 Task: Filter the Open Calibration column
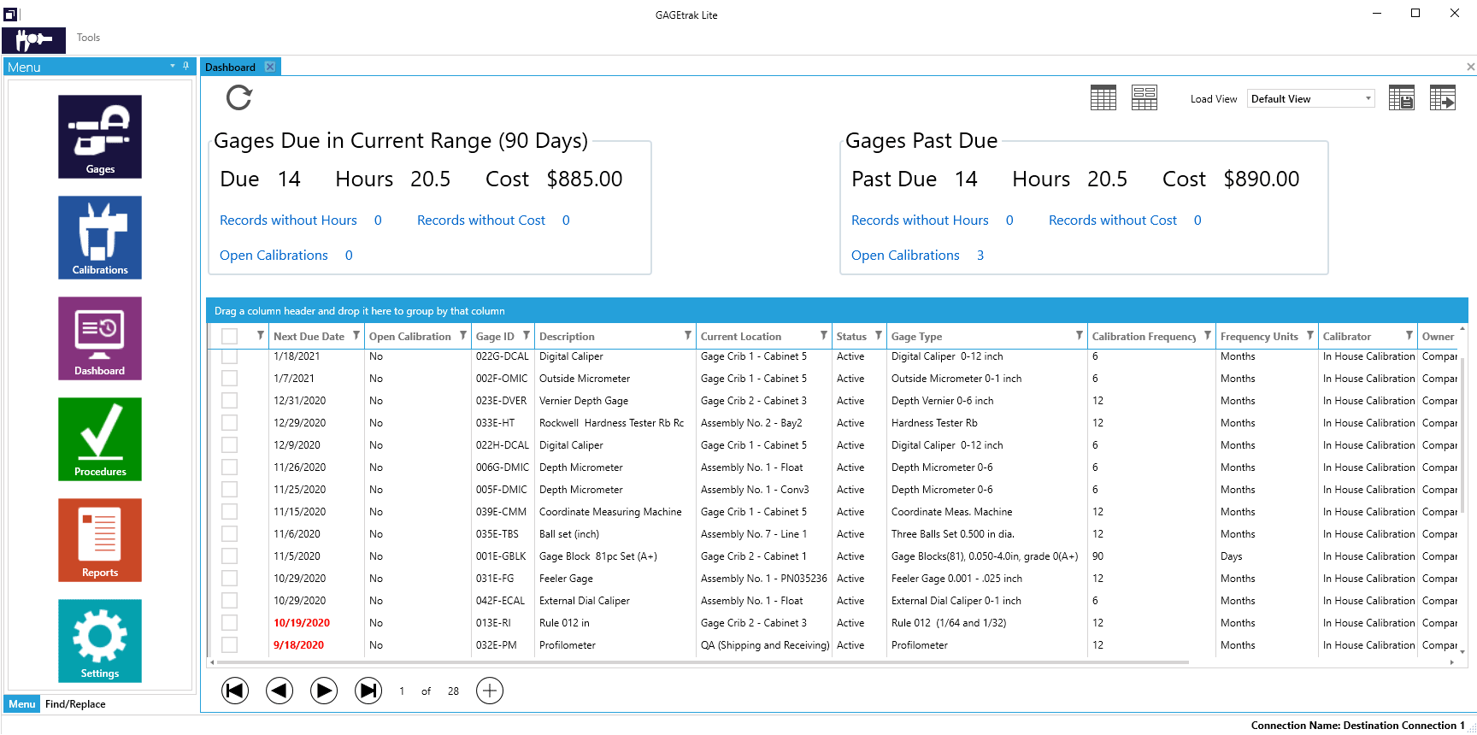pyautogui.click(x=463, y=336)
